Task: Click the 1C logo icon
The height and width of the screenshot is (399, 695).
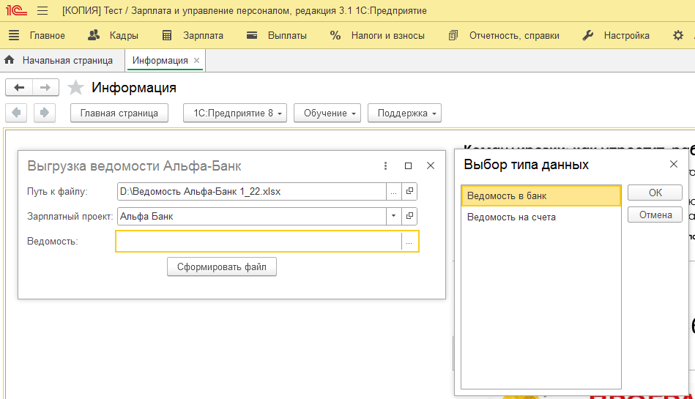Action: pos(16,10)
